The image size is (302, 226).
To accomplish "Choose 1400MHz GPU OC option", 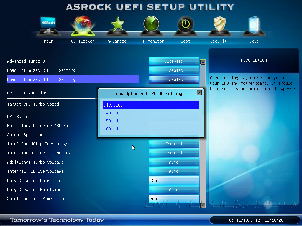I will coord(112,113).
